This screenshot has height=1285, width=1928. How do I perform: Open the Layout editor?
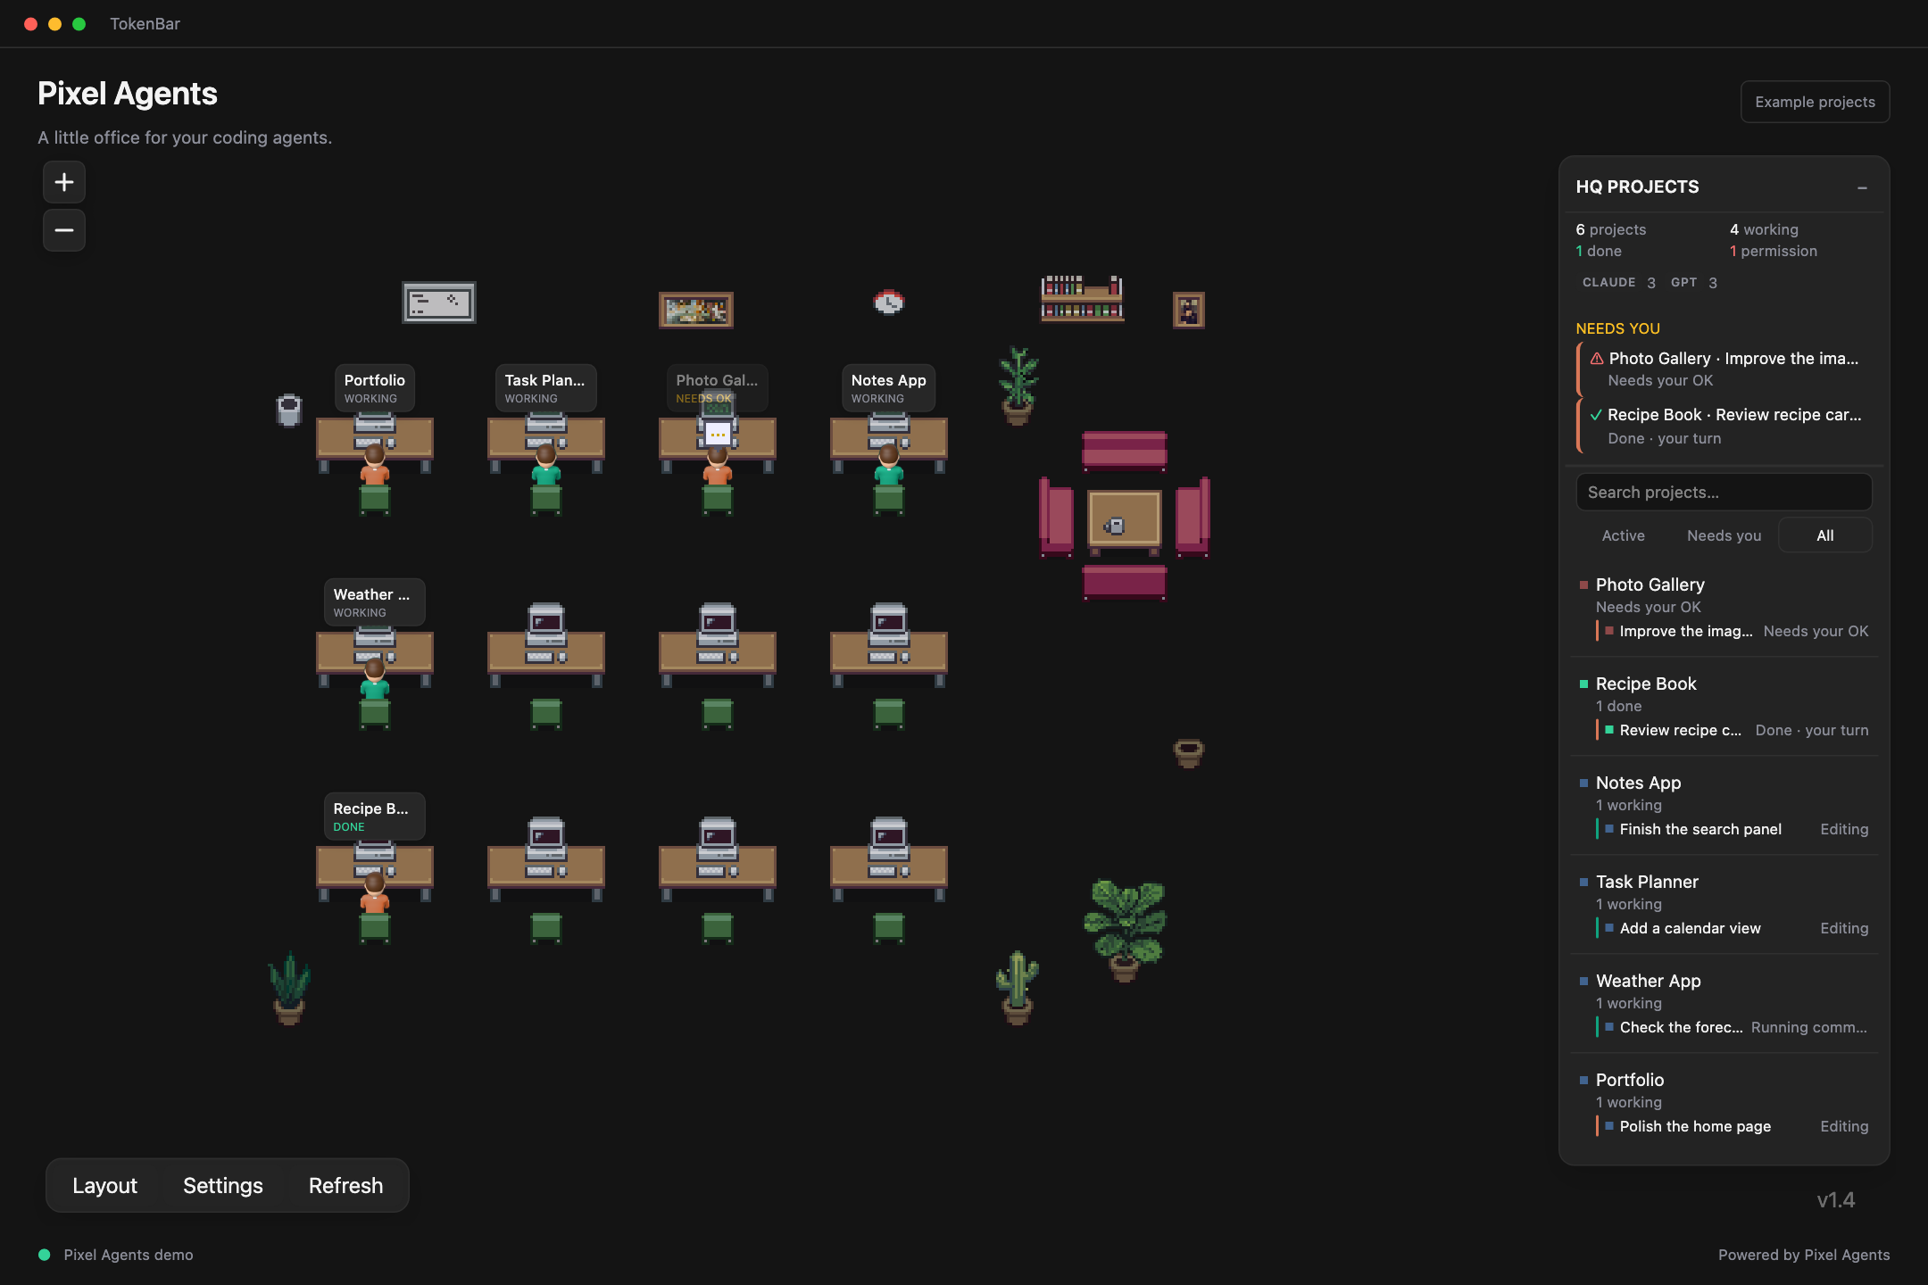[104, 1185]
